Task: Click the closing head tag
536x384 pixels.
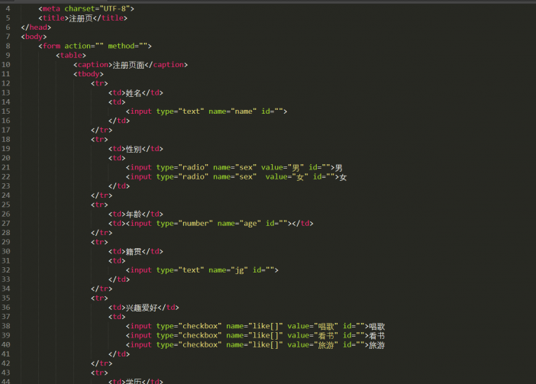Action: click(36, 27)
